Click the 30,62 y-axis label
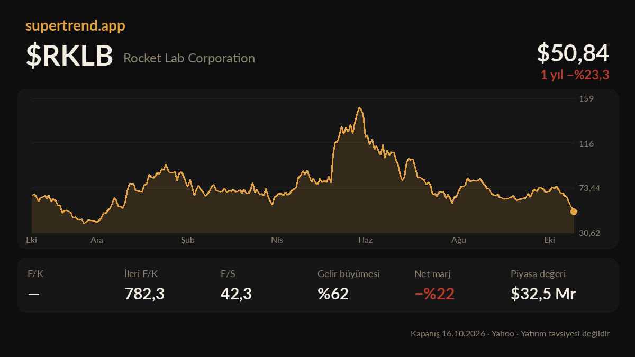This screenshot has width=635, height=357. click(589, 233)
